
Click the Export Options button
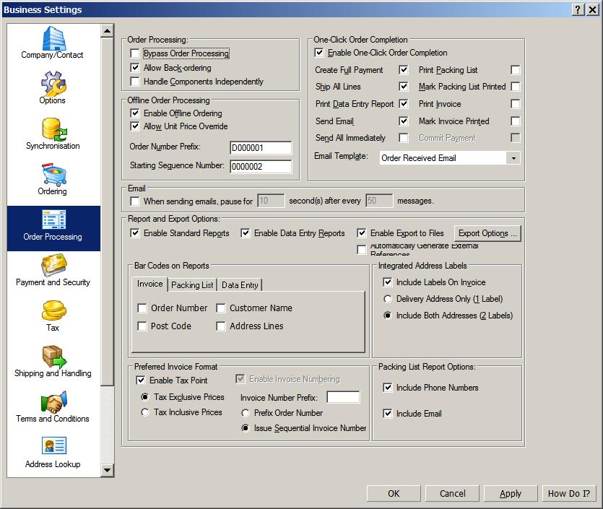(x=487, y=233)
